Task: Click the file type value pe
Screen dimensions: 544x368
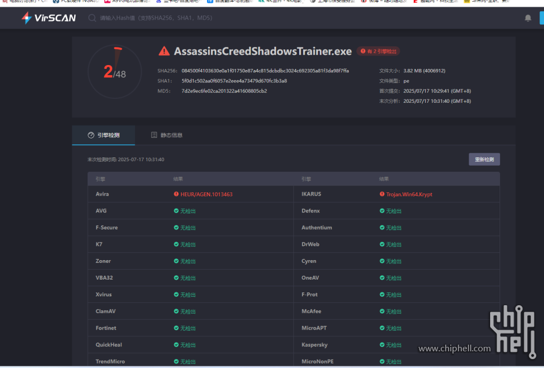Action: [406, 81]
